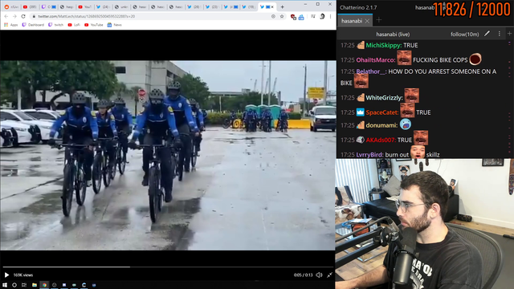Viewport: 514px width, 289px height.
Task: Close the active Twitter tab
Action: 272,6
